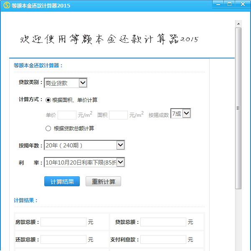Close the 等额本金还款计算器2015 window
This screenshot has width=251, height=251.
coord(243,4)
